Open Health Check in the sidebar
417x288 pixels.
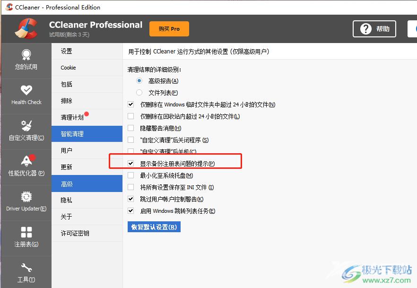(x=26, y=90)
